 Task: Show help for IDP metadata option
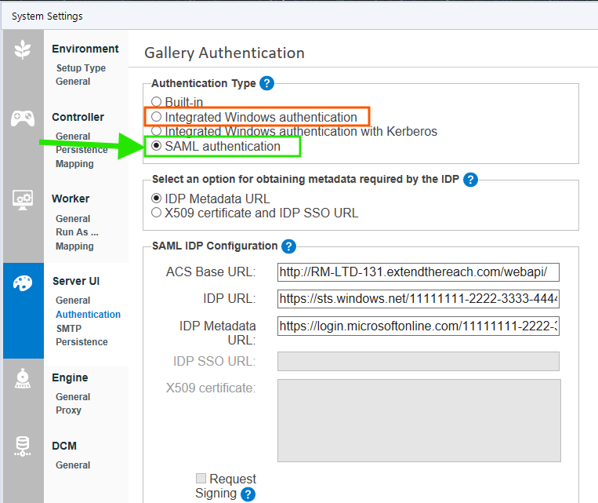pyautogui.click(x=470, y=180)
